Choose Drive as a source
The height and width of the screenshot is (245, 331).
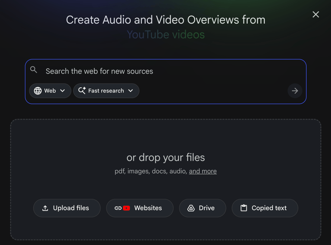[203, 208]
